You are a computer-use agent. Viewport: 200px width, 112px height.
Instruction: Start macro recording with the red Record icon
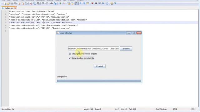[x=92, y=3]
